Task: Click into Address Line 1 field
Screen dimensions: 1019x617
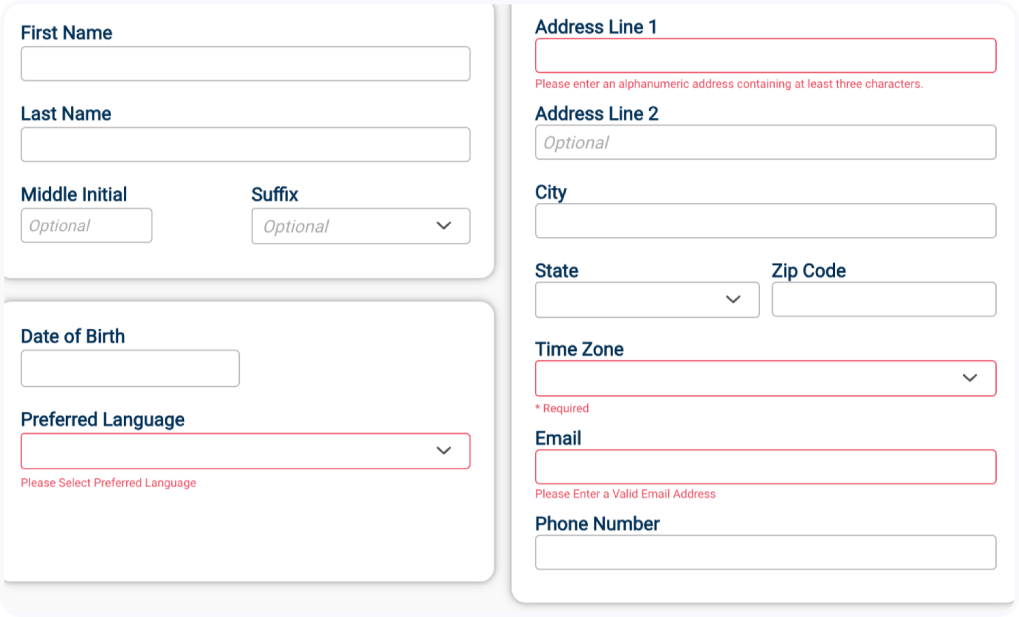Action: [765, 56]
